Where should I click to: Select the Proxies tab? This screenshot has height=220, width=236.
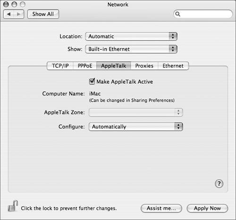144,66
